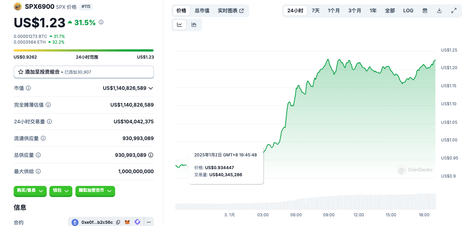
Task: Toggle LOG scale on chart
Action: [408, 11]
